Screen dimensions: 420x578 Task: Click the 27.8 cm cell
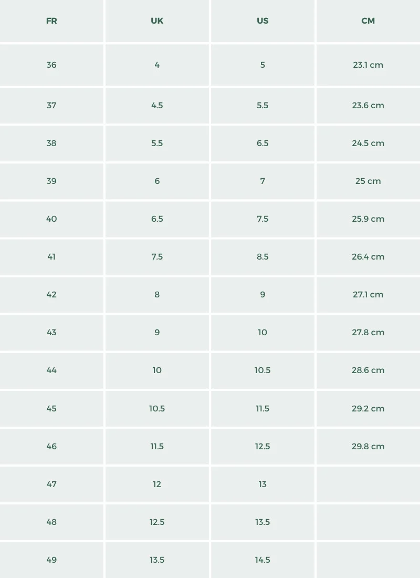(368, 332)
